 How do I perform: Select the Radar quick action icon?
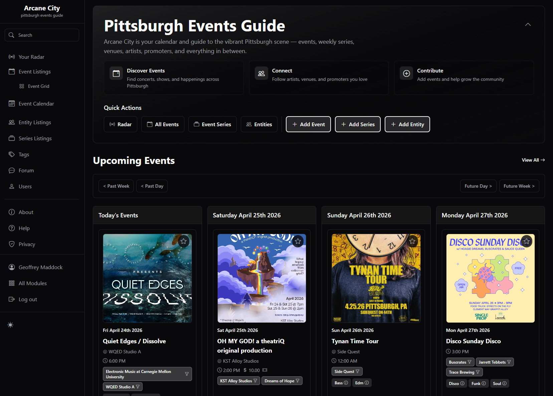(x=112, y=124)
